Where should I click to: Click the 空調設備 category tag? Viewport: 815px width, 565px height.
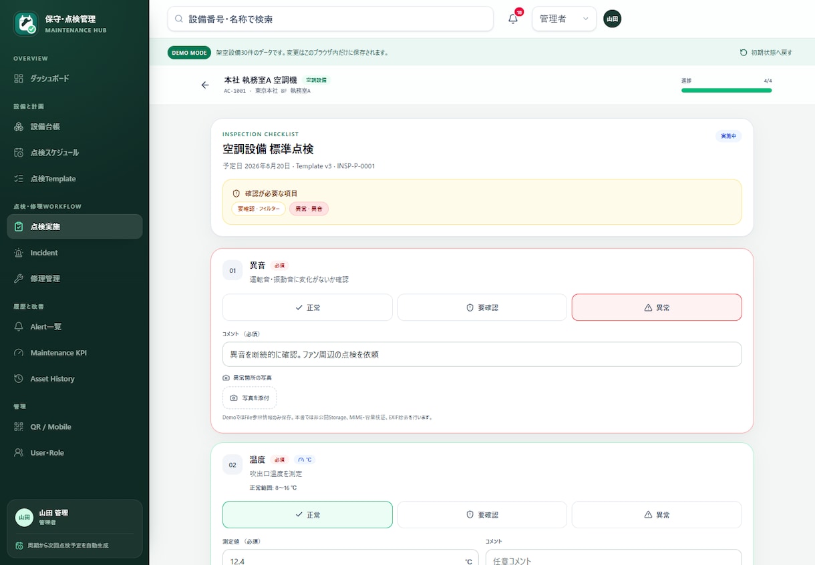click(316, 80)
